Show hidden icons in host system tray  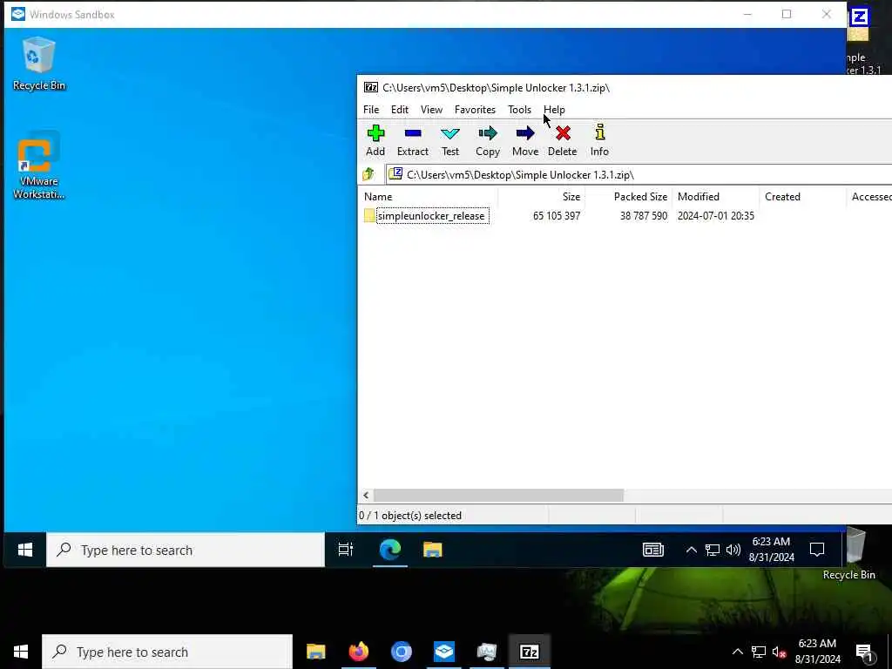737,652
